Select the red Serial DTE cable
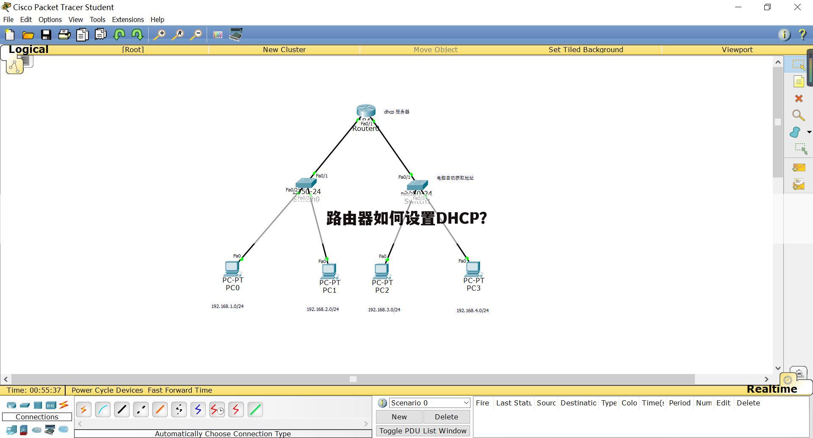Viewport: 813px width, 438px height. tap(236, 410)
